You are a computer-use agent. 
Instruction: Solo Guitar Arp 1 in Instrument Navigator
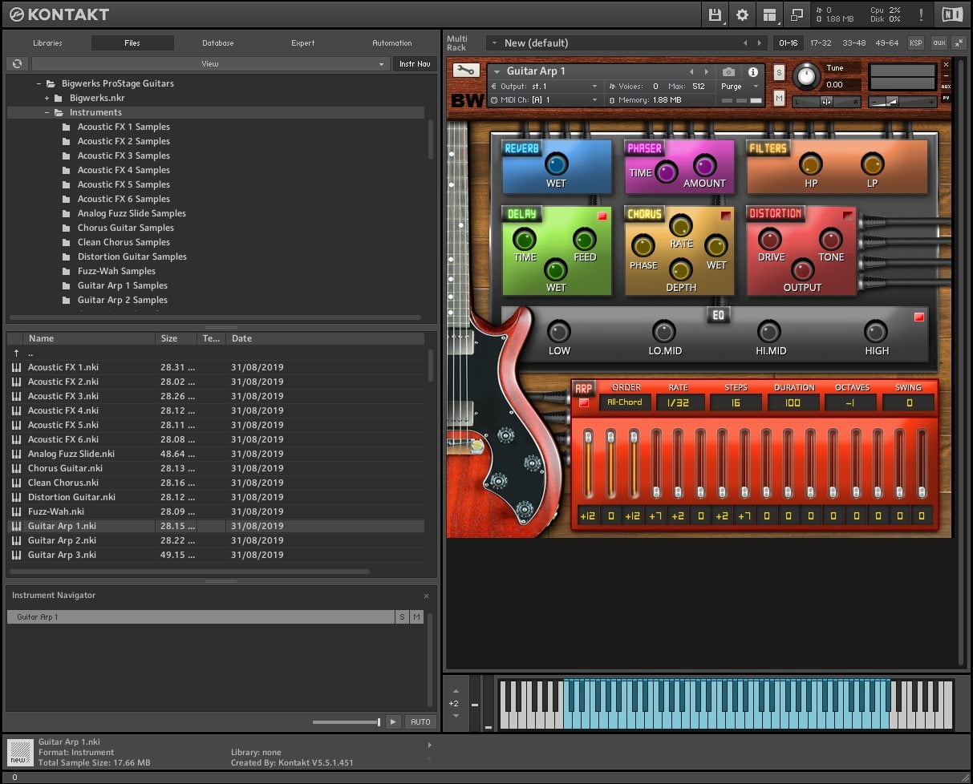402,617
